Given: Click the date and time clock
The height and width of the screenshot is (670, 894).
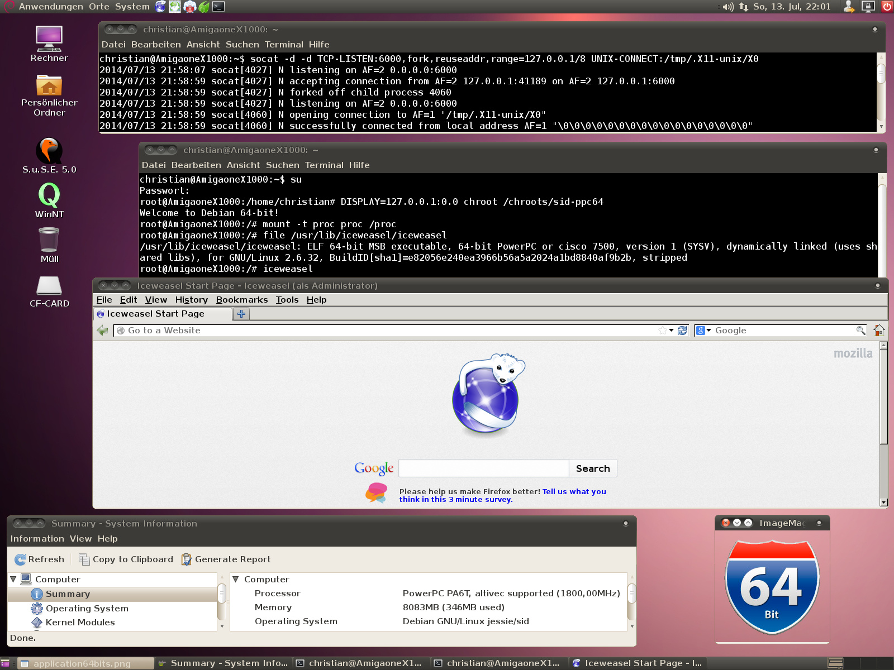Looking at the screenshot, I should pos(792,7).
